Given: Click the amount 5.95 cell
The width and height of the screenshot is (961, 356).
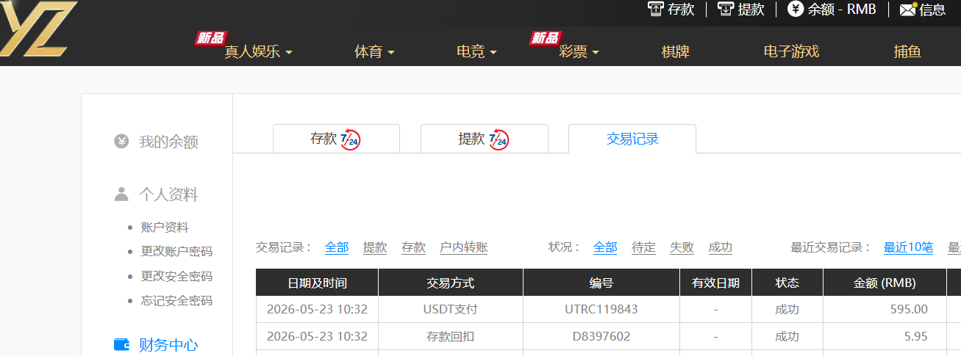Looking at the screenshot, I should coord(885,336).
